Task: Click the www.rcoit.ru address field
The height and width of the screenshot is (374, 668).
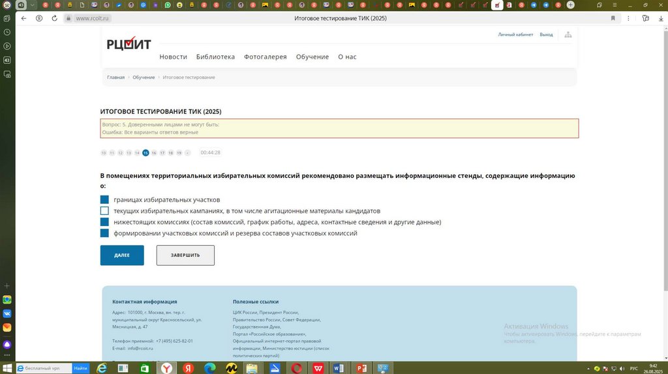Action: (x=93, y=18)
